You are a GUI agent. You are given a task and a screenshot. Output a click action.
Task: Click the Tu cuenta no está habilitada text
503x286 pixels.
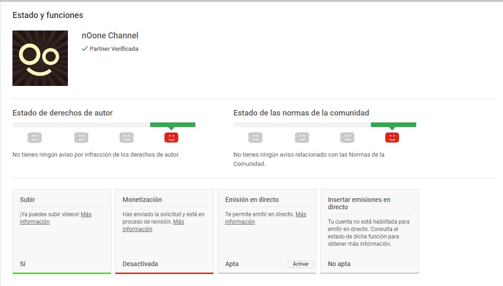369,233
